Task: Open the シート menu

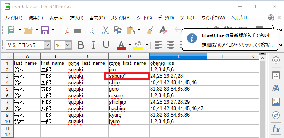Action: tap(144, 18)
